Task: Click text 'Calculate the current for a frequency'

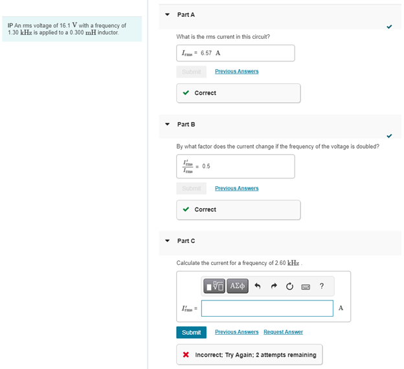Action: [239, 263]
